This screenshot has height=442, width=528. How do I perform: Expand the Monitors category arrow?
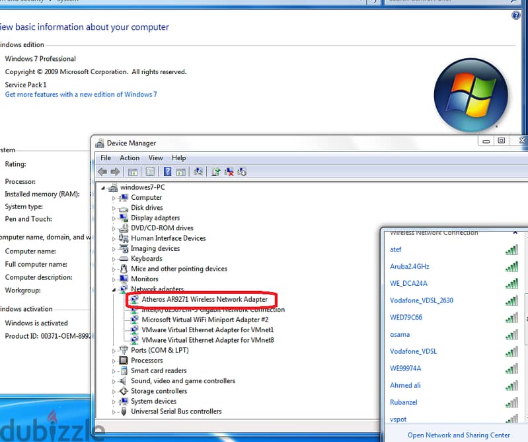[x=114, y=279]
